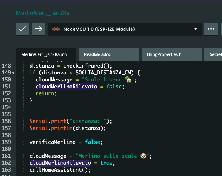Screen dimensions: 222x176
Task: Click cloudMessage on line 161
Action: click(x=48, y=156)
